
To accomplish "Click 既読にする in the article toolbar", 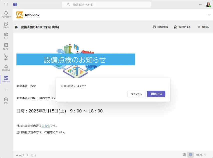I will [x=182, y=27].
